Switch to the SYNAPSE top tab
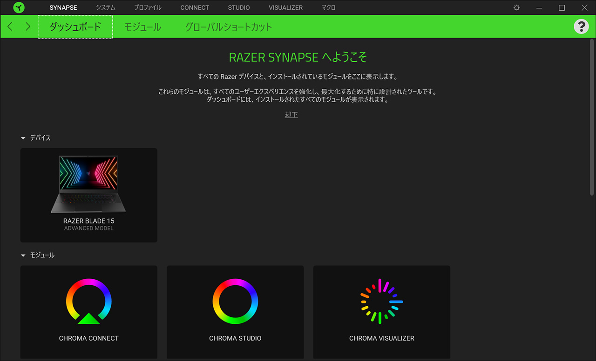 pos(63,8)
